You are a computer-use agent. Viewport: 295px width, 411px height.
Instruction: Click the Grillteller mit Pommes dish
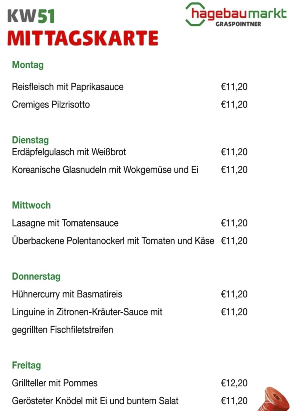pyautogui.click(x=55, y=383)
